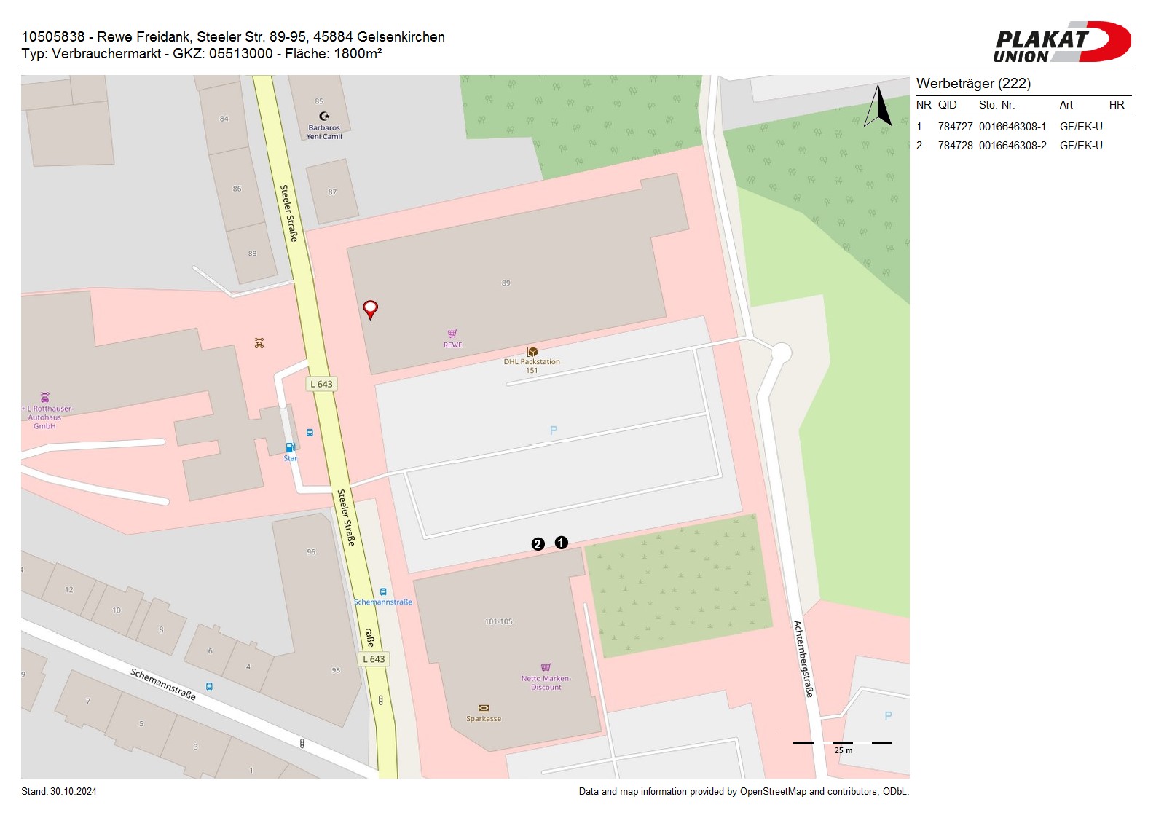The image size is (1156, 818).
Task: Select the REWE shopping cart icon
Action: click(x=452, y=334)
